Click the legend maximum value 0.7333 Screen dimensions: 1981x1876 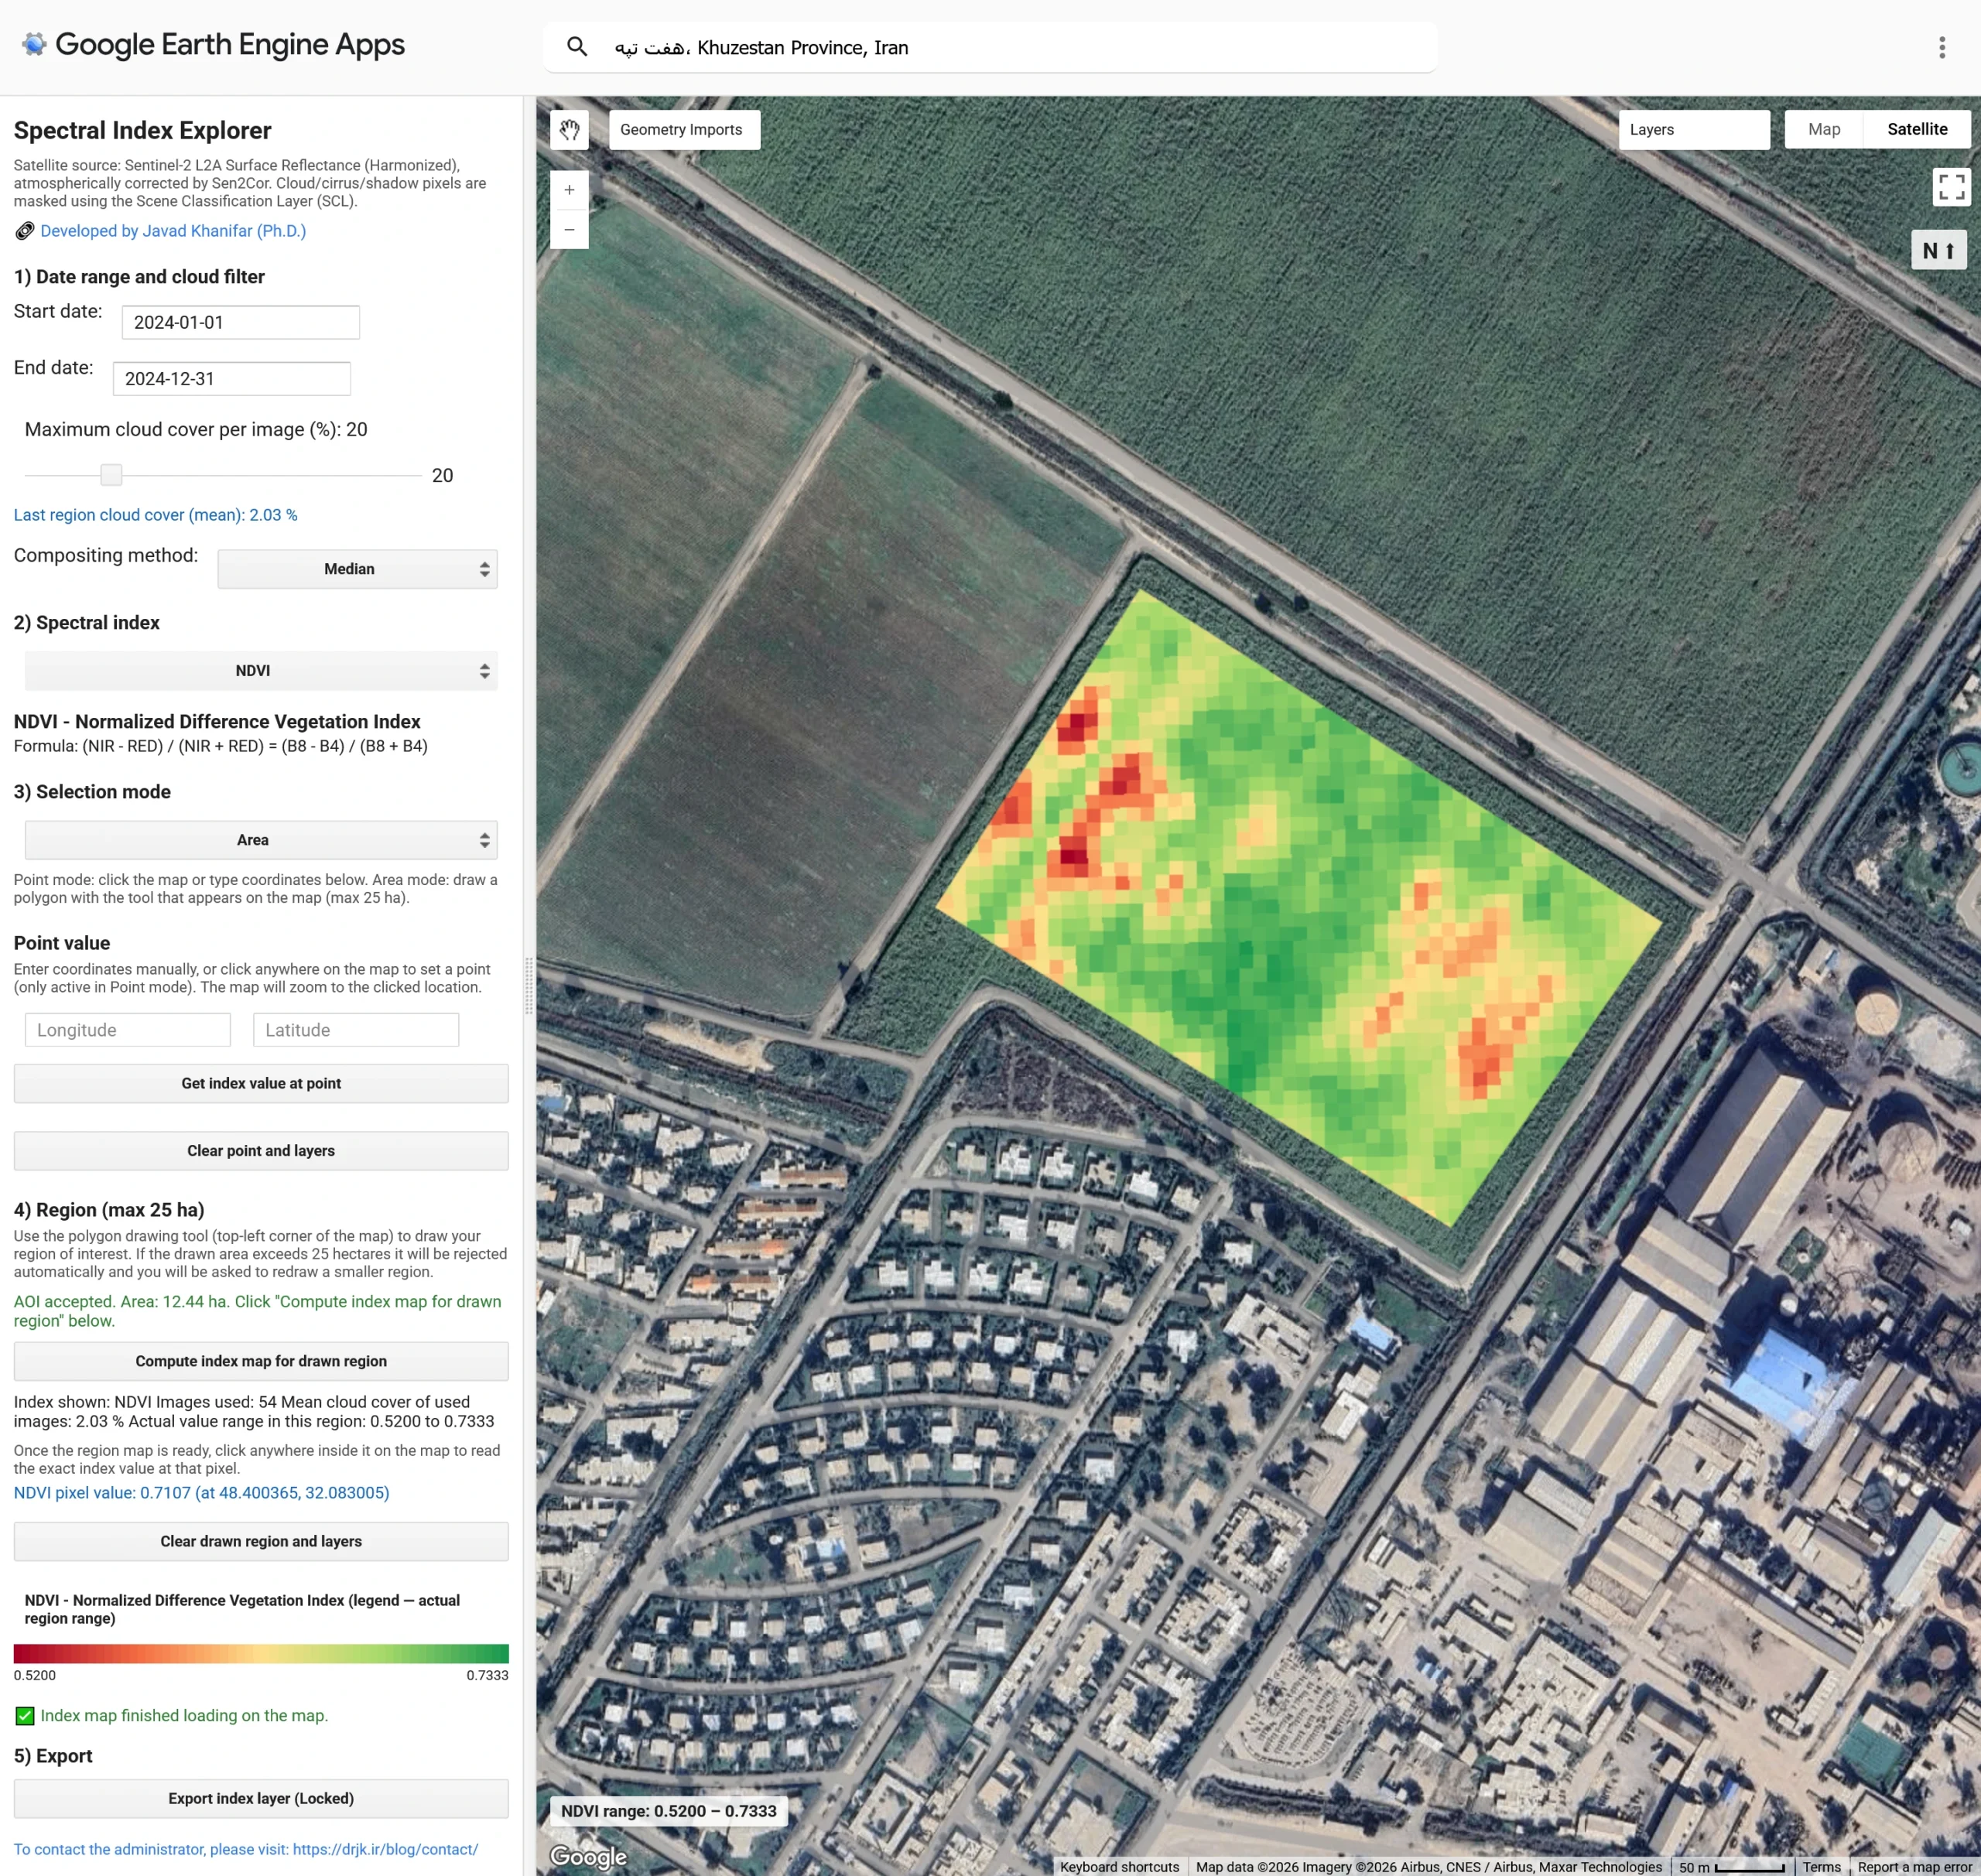pyautogui.click(x=488, y=1675)
